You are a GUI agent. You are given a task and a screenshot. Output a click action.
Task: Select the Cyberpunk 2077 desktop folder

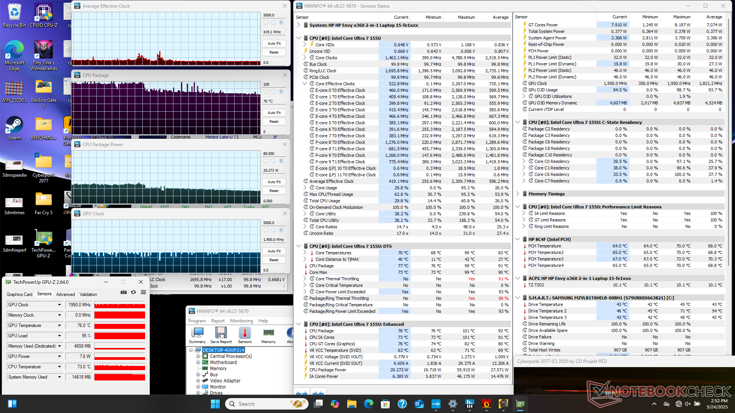tap(44, 168)
